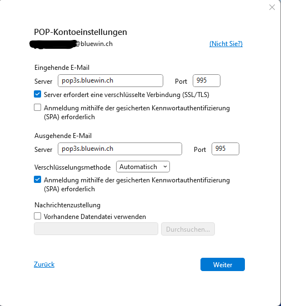Screen dimensions: 281x306
Task: Uncheck the SSL/TLS encrypted connection checkbox
Action: pyautogui.click(x=38, y=94)
